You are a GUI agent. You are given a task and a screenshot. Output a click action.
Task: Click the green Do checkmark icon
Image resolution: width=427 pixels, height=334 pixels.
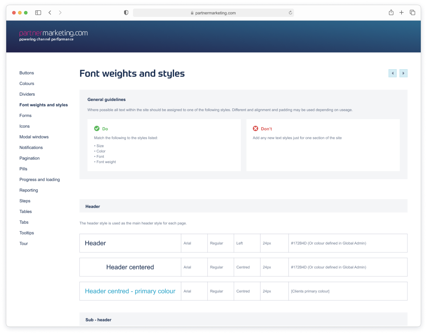(x=97, y=129)
